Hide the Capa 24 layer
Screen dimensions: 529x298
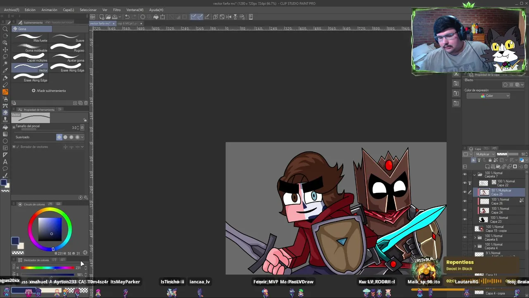coord(465,210)
